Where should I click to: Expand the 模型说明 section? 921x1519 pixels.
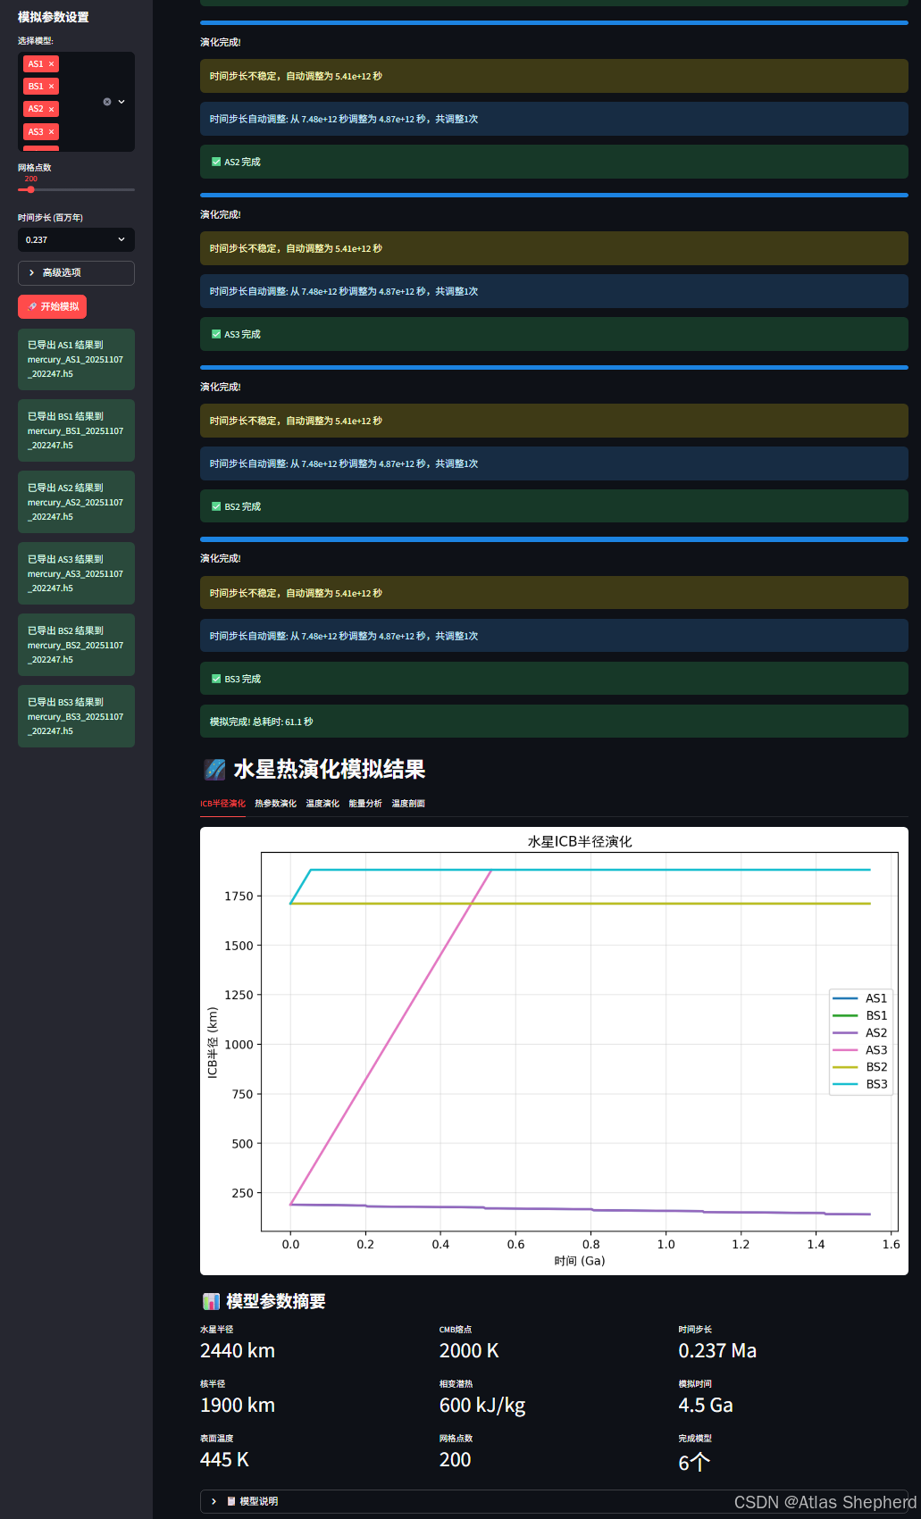(554, 1501)
